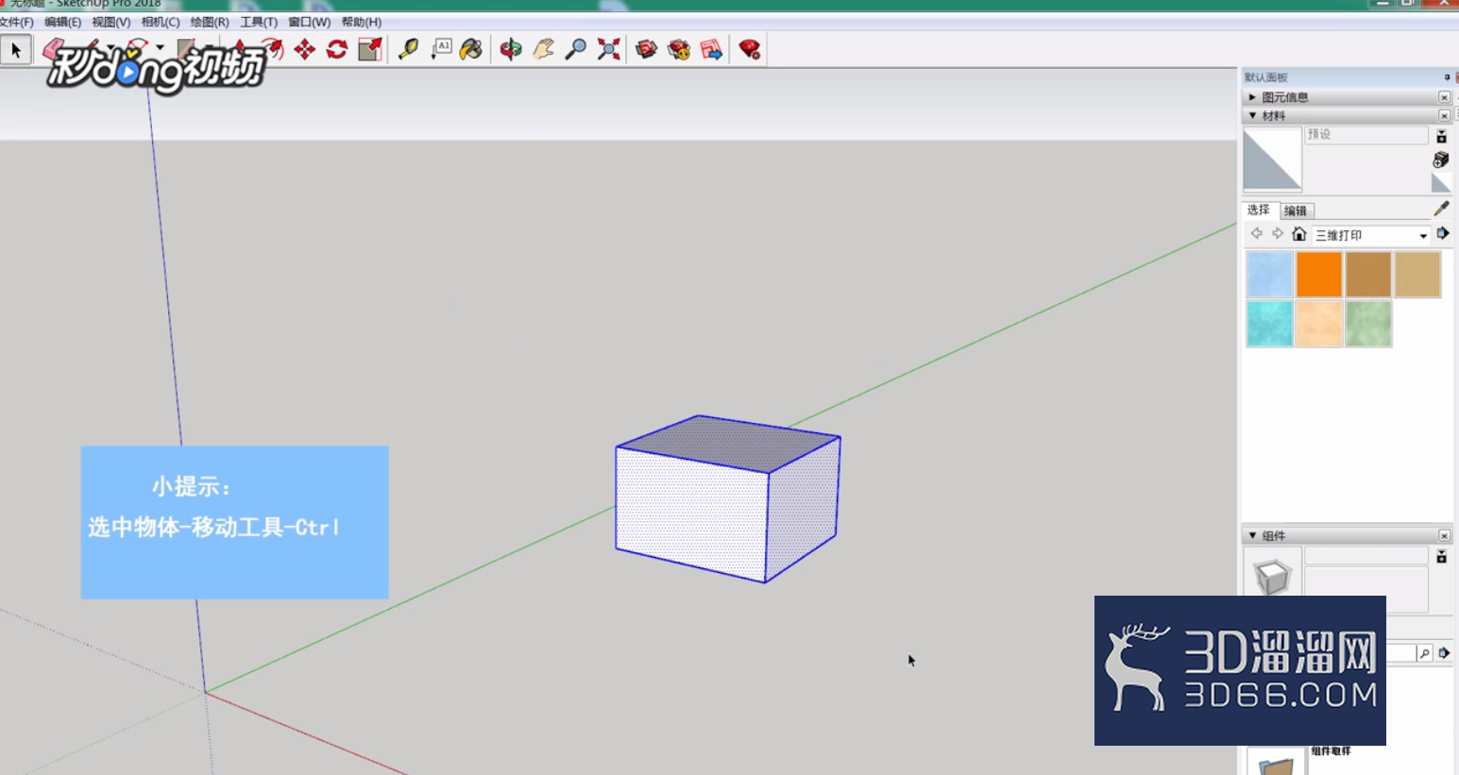Click the Zoom Extents tool
This screenshot has height=775, width=1459.
(x=608, y=50)
